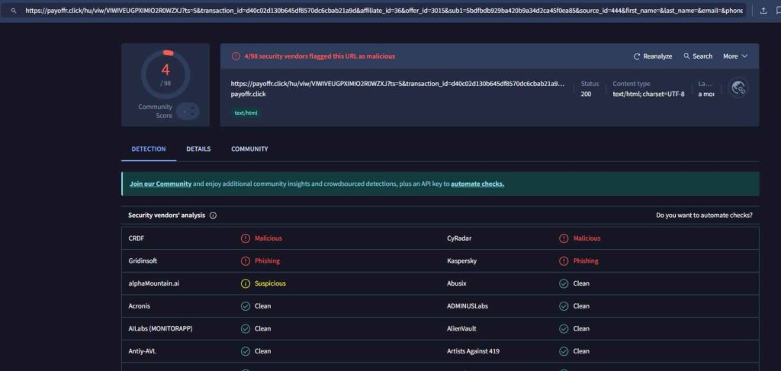Click the upload icon in top bar
Viewport: 781px width, 371px height.
(763, 11)
